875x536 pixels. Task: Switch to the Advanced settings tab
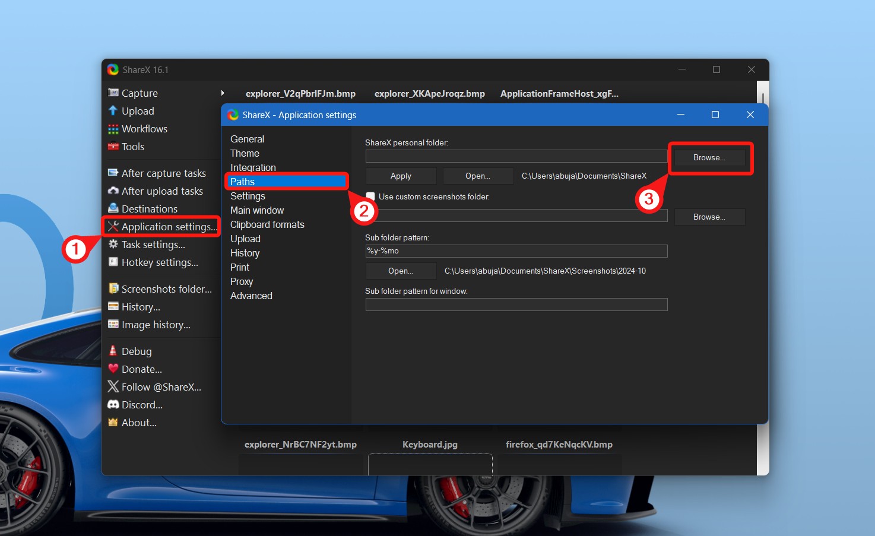(x=251, y=296)
